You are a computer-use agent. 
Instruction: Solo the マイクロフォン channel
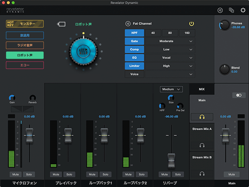[x=29, y=174]
